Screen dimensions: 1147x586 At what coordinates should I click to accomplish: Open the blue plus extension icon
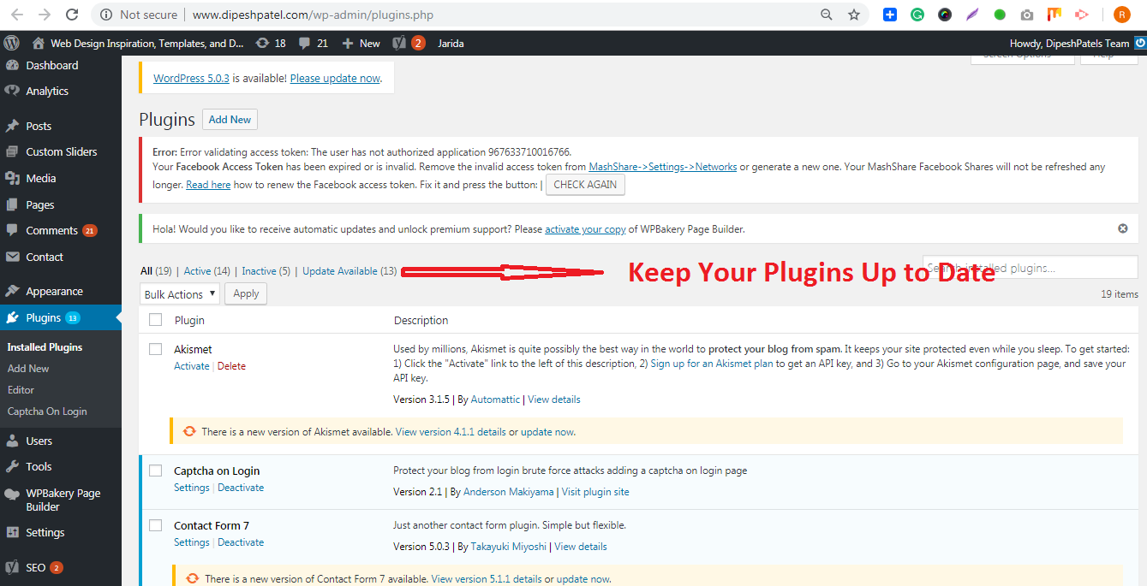[x=890, y=15]
